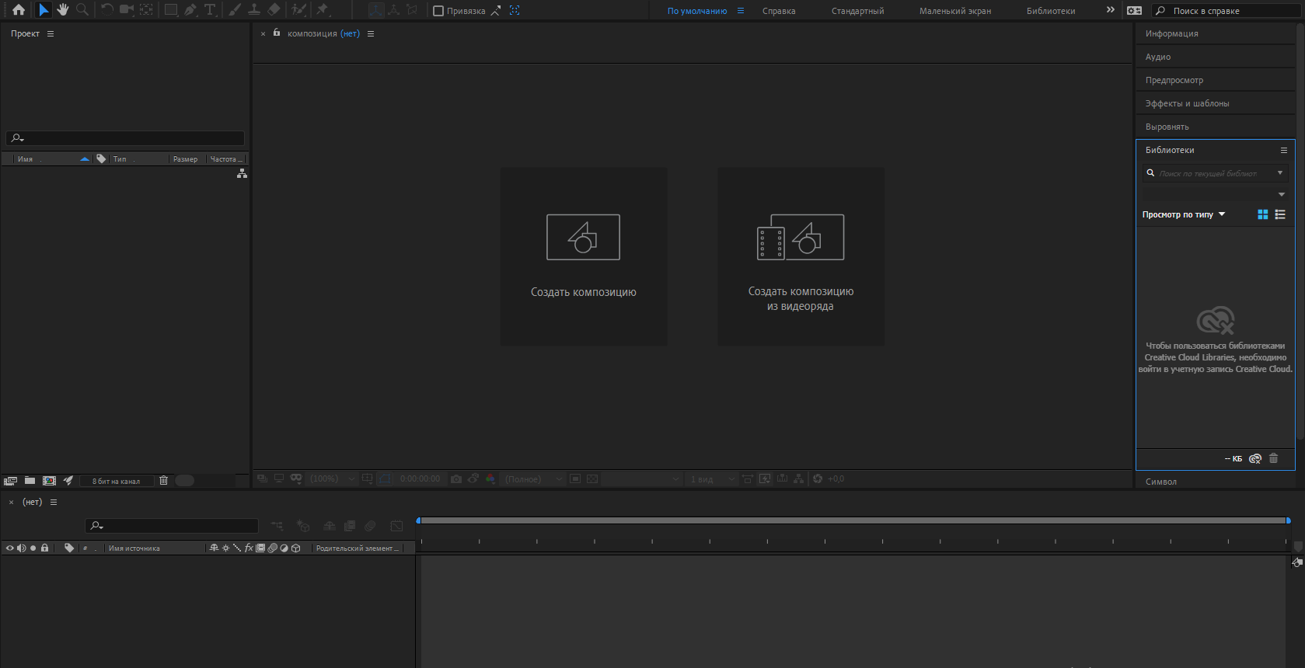The height and width of the screenshot is (668, 1305).
Task: Delete selected project item with trash icon
Action: (x=163, y=481)
